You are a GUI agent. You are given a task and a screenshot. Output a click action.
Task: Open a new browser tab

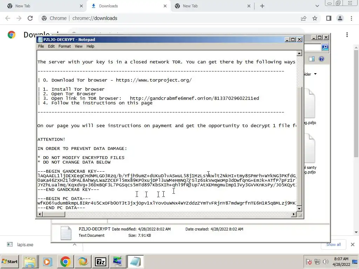[262, 6]
